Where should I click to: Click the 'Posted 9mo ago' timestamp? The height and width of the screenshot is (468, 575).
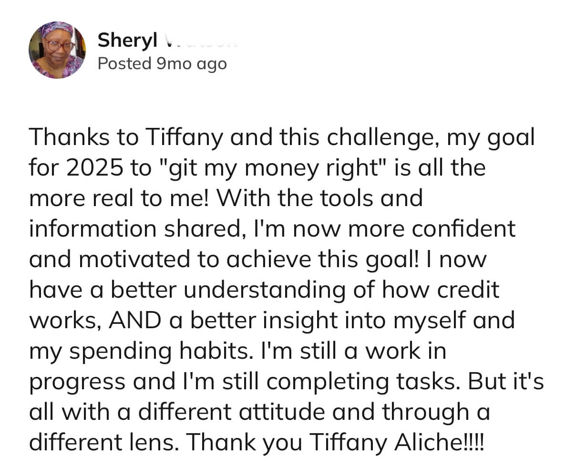point(162,63)
